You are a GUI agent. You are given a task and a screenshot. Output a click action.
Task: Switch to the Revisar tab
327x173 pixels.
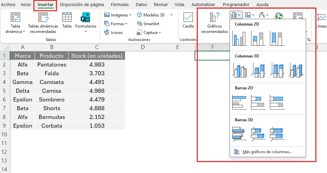(161, 4)
